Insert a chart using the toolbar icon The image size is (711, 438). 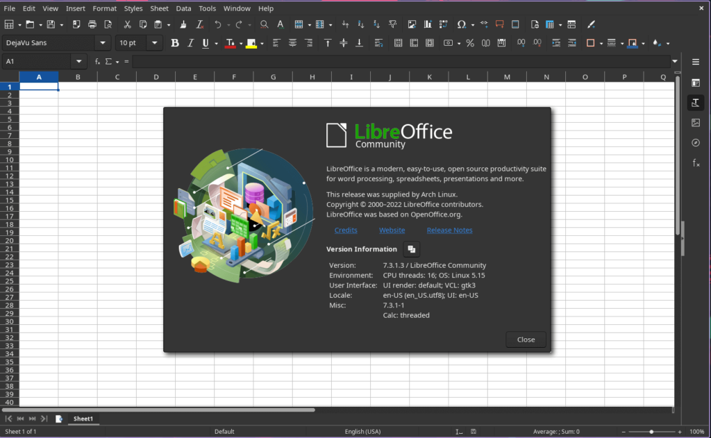[x=428, y=24]
